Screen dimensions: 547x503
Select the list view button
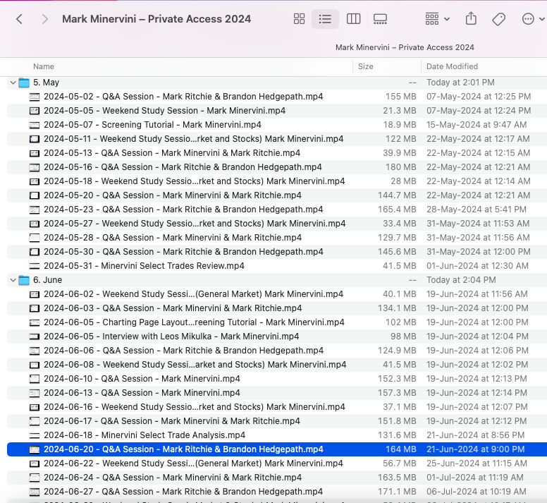tap(325, 19)
